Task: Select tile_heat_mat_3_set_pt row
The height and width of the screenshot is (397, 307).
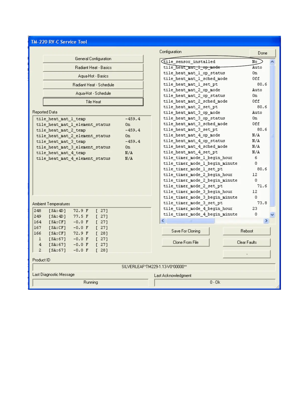Action: 215,130
